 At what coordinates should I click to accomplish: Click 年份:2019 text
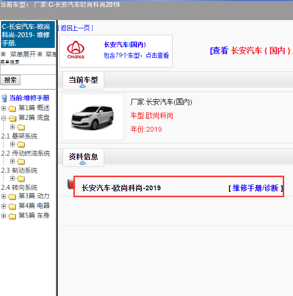tap(146, 129)
